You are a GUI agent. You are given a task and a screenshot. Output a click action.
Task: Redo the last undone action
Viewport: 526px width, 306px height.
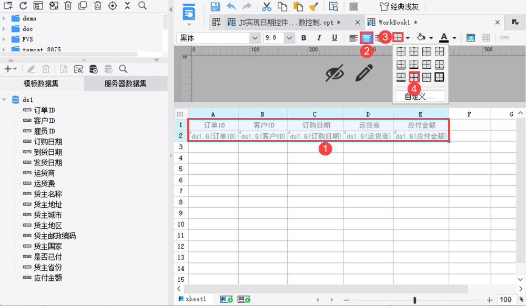pyautogui.click(x=247, y=6)
